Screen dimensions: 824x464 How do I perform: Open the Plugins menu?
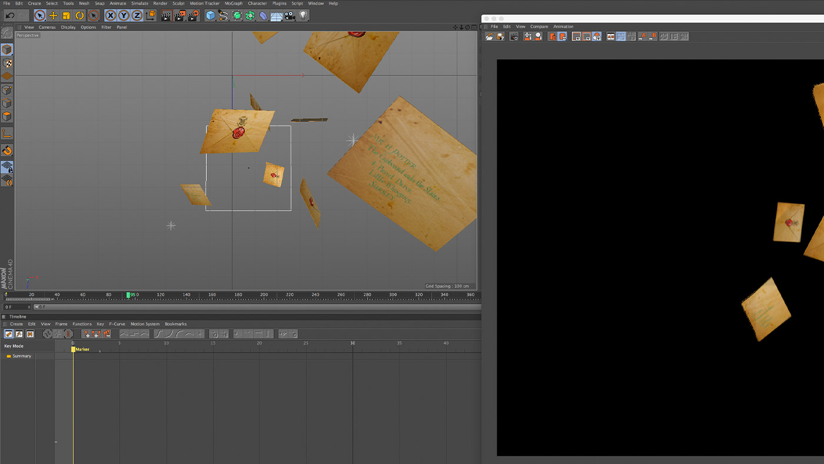(x=280, y=4)
